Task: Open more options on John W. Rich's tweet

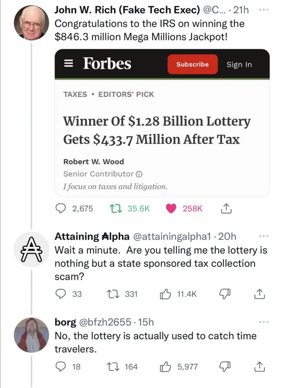Action: (263, 10)
